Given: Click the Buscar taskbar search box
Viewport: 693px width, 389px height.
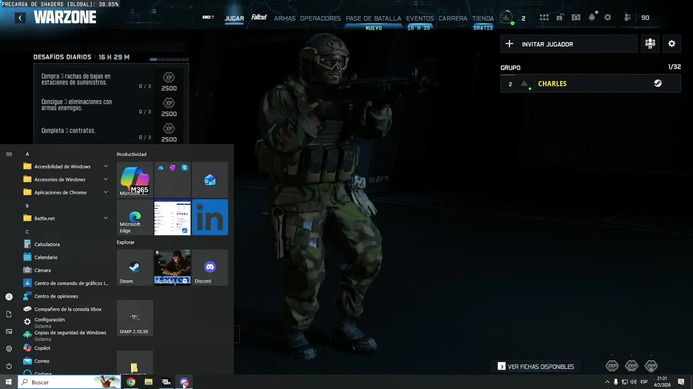Looking at the screenshot, I should 69,382.
